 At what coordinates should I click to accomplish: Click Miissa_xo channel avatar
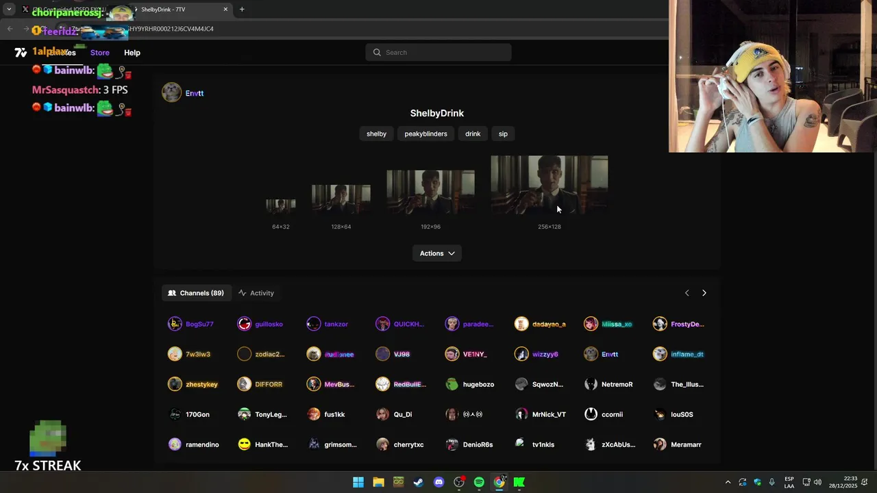pyautogui.click(x=591, y=324)
